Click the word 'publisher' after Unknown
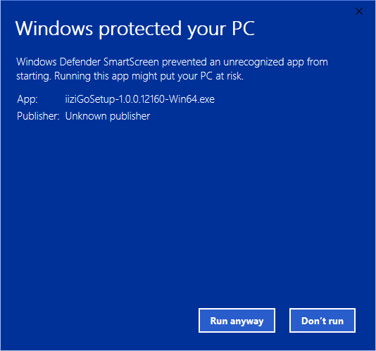This screenshot has width=376, height=351. click(x=130, y=117)
